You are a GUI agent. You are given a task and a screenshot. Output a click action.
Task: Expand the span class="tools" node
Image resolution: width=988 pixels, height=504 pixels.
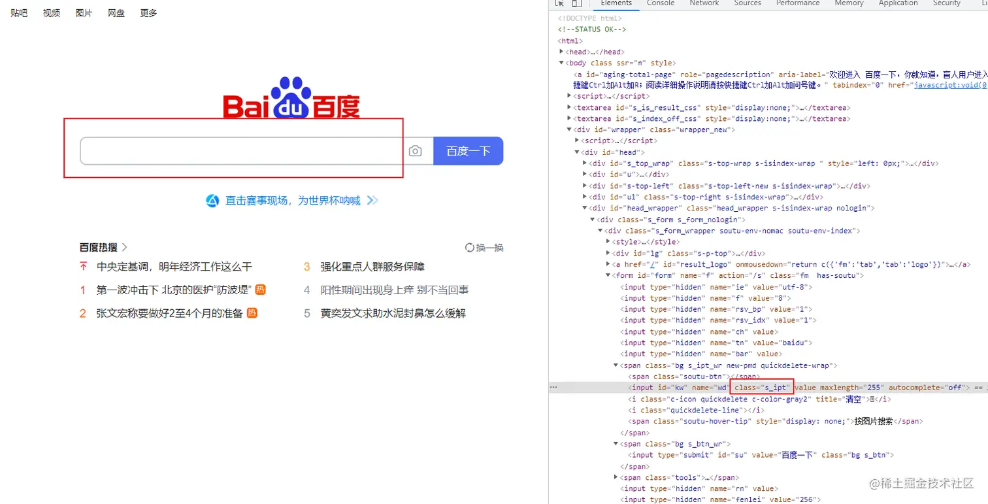(616, 477)
